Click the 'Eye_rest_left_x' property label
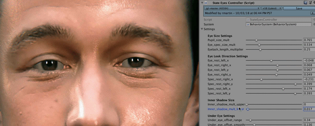315x126 pixels. pyautogui.click(x=218, y=61)
